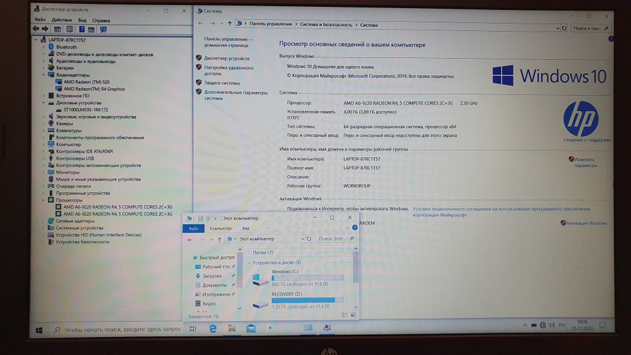631x355 pixels.
Task: Click the Back arrow in Этот компьютер window
Action: pos(190,240)
